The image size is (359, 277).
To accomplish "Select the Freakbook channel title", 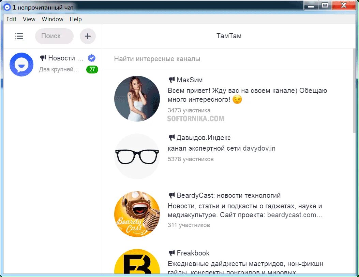I will pos(193,253).
